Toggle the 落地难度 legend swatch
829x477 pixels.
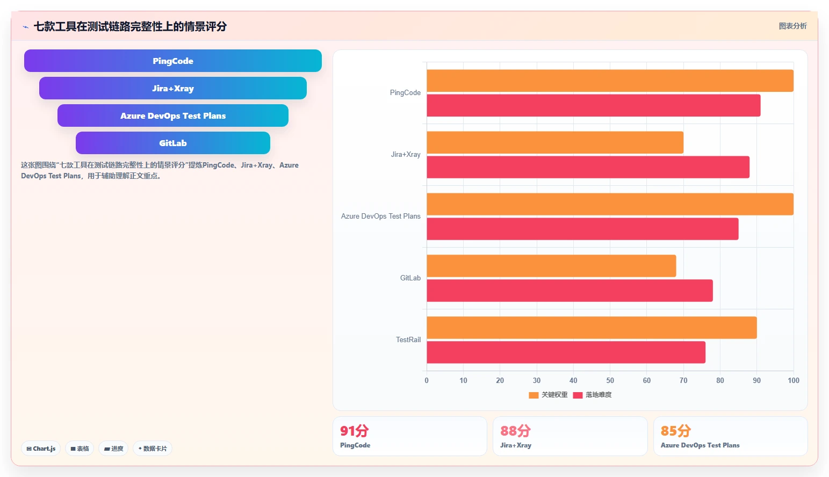point(578,395)
